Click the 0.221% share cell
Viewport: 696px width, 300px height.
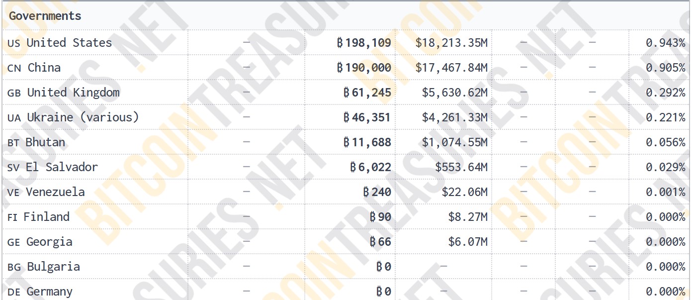click(x=666, y=117)
